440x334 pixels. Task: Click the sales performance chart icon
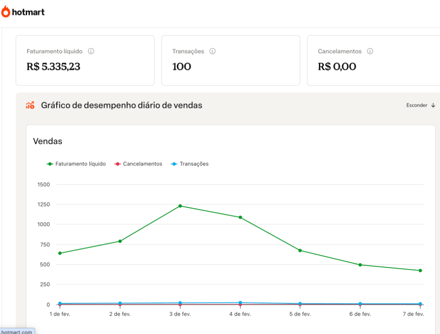[x=30, y=105]
